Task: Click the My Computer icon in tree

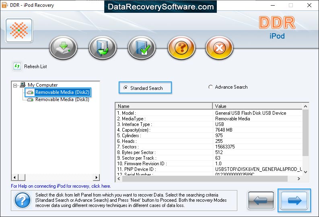Action: pyautogui.click(x=23, y=85)
